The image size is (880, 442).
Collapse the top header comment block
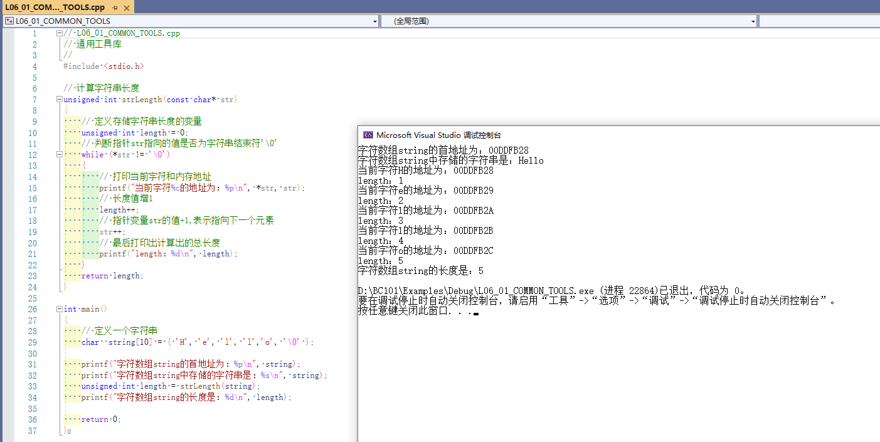tap(58, 32)
